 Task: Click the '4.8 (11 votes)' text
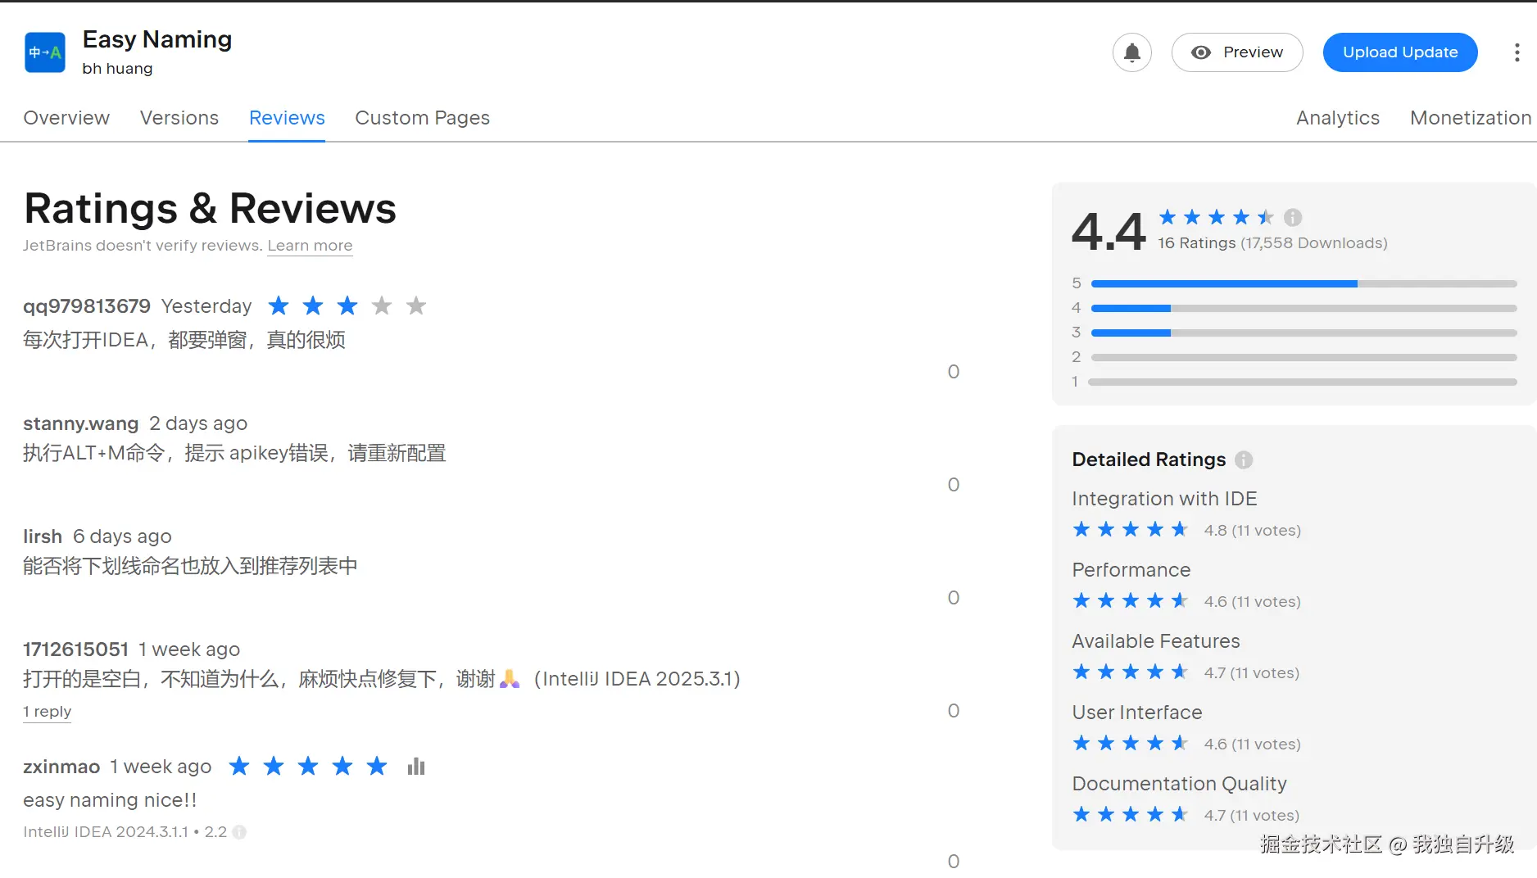pos(1252,531)
